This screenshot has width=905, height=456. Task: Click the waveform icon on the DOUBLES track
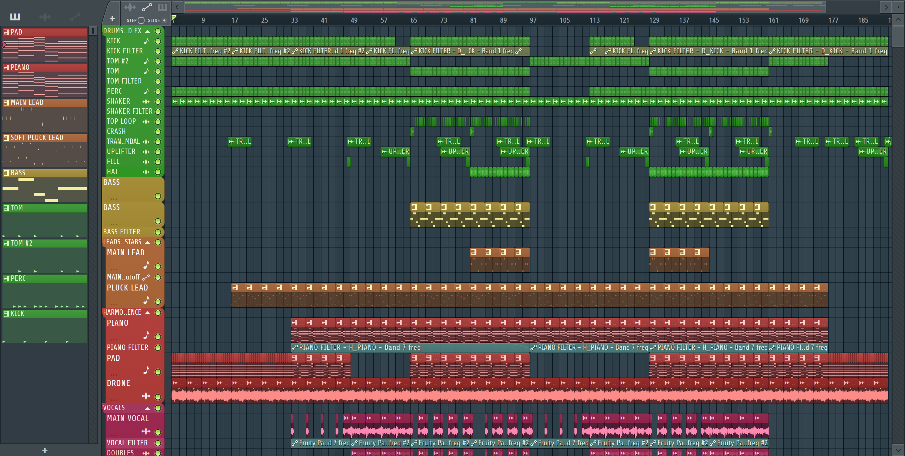tap(146, 453)
